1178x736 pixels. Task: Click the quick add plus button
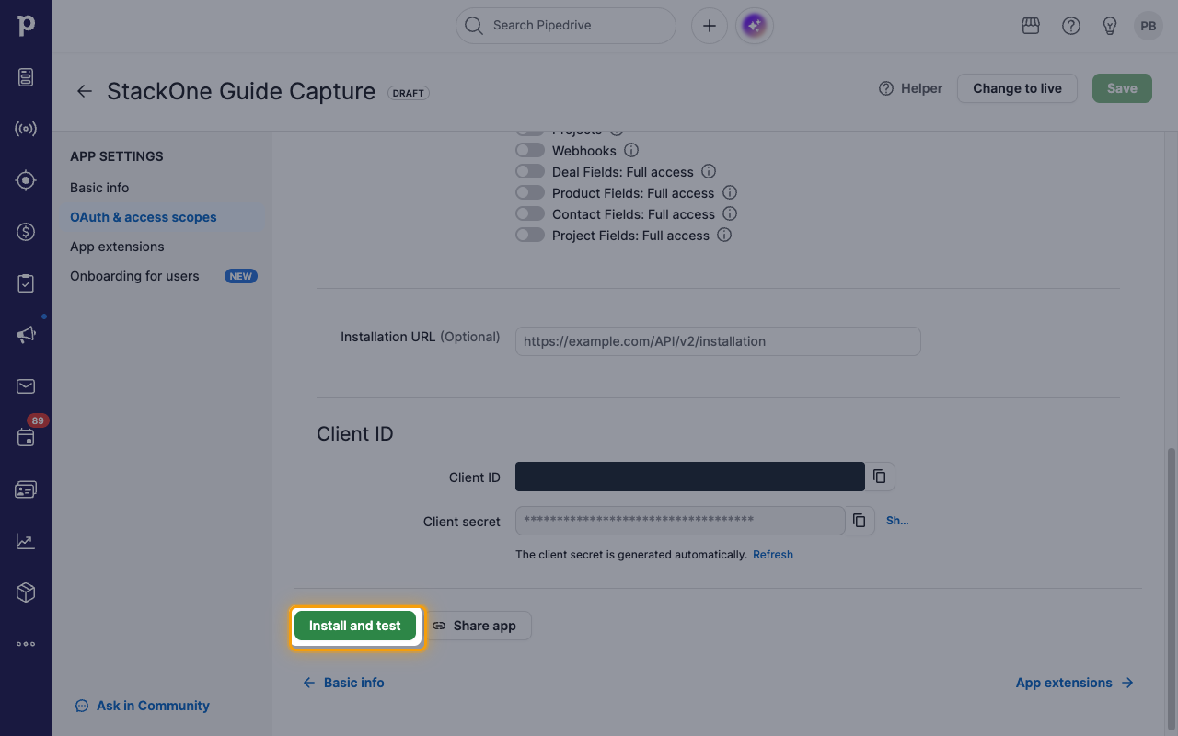tap(710, 26)
